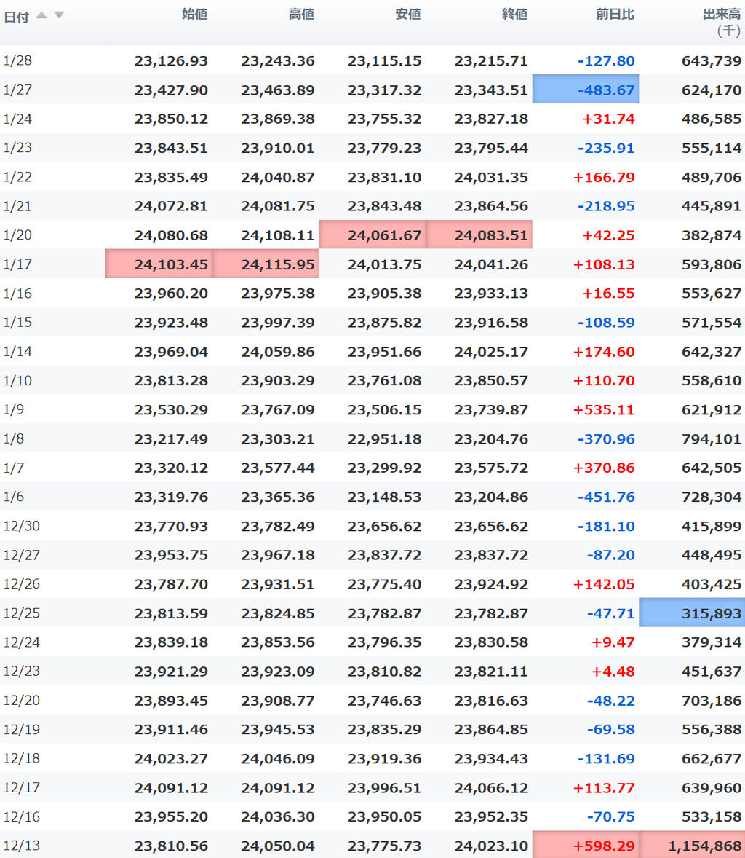The height and width of the screenshot is (858, 745).
Task: Click highlighted low 24,061.67
Action: tap(372, 235)
